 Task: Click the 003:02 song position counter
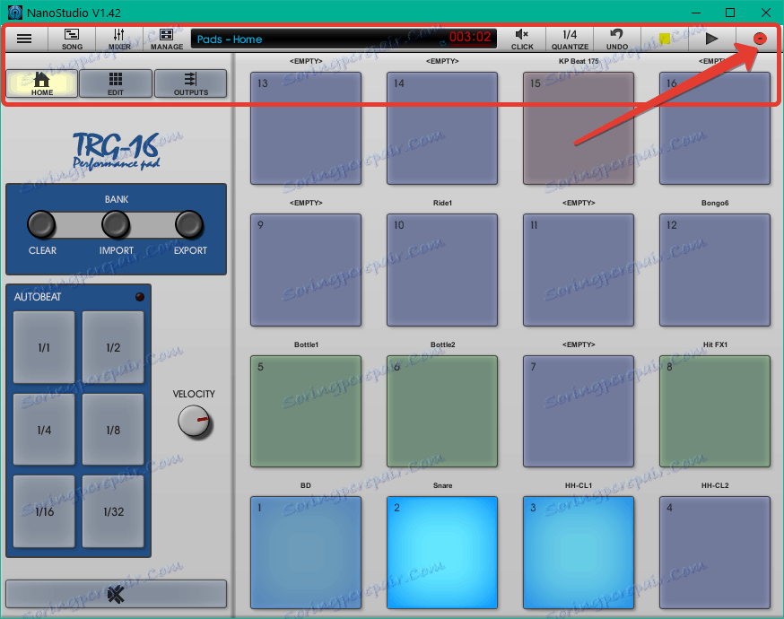point(469,37)
